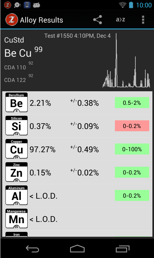Image resolution: width=154 pixels, height=258 pixels.
Task: Open the recent apps navigation button
Action: click(x=123, y=249)
